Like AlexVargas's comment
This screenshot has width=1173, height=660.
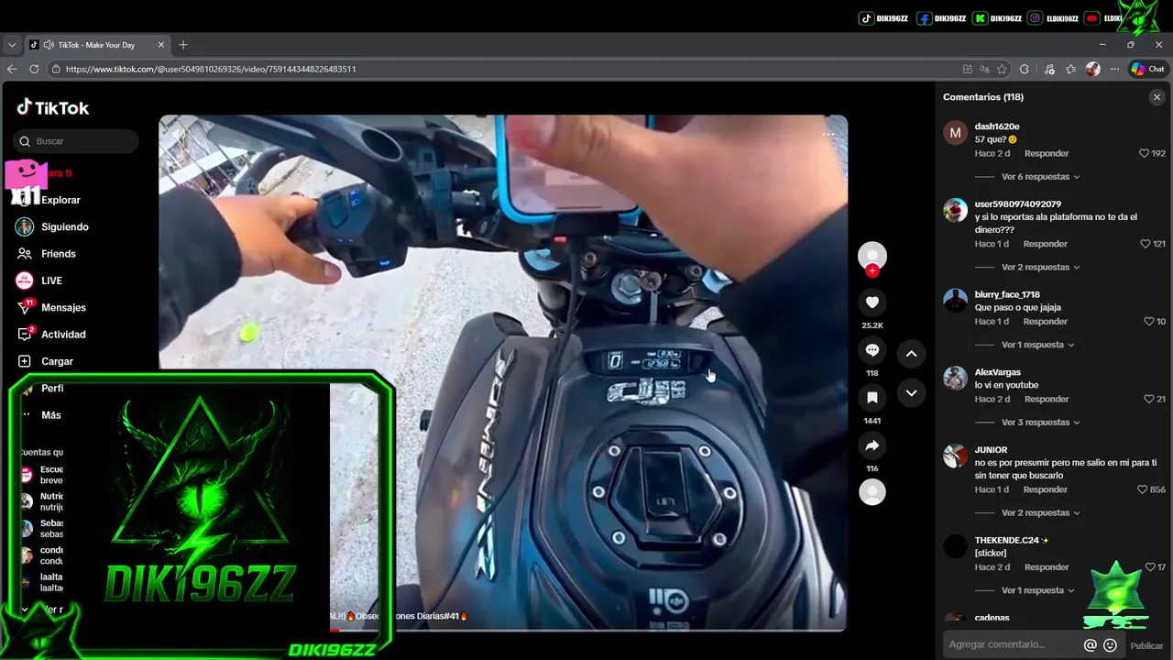[1149, 399]
